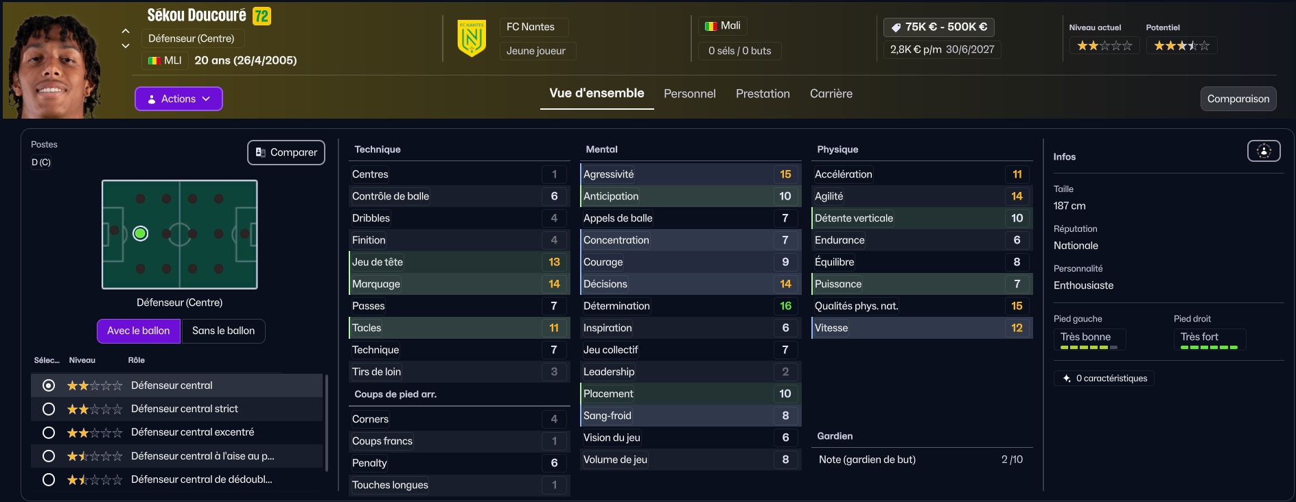Click the Potentiel star rating
This screenshot has height=502, width=1296.
1181,46
